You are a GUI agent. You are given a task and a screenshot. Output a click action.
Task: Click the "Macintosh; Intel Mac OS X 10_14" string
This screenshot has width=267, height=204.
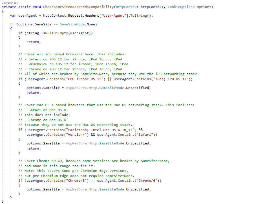[x=100, y=130]
